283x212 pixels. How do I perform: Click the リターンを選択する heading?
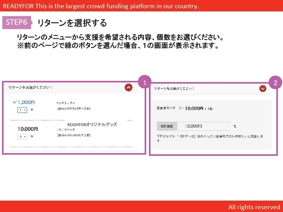pyautogui.click(x=71, y=23)
